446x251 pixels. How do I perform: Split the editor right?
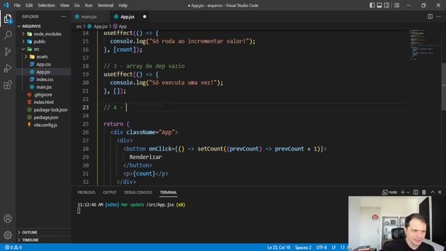[x=430, y=17]
